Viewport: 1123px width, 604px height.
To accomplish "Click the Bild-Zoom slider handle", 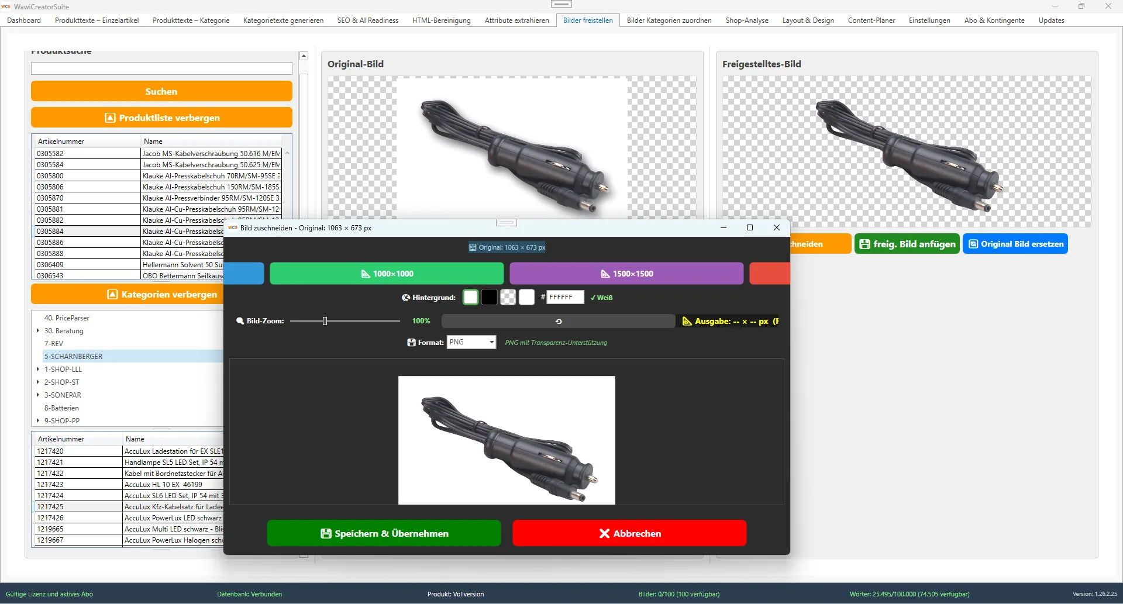I will [x=325, y=321].
